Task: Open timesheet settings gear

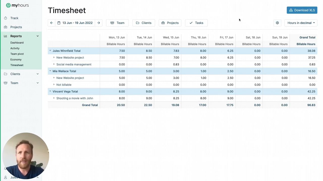Action: [277, 23]
